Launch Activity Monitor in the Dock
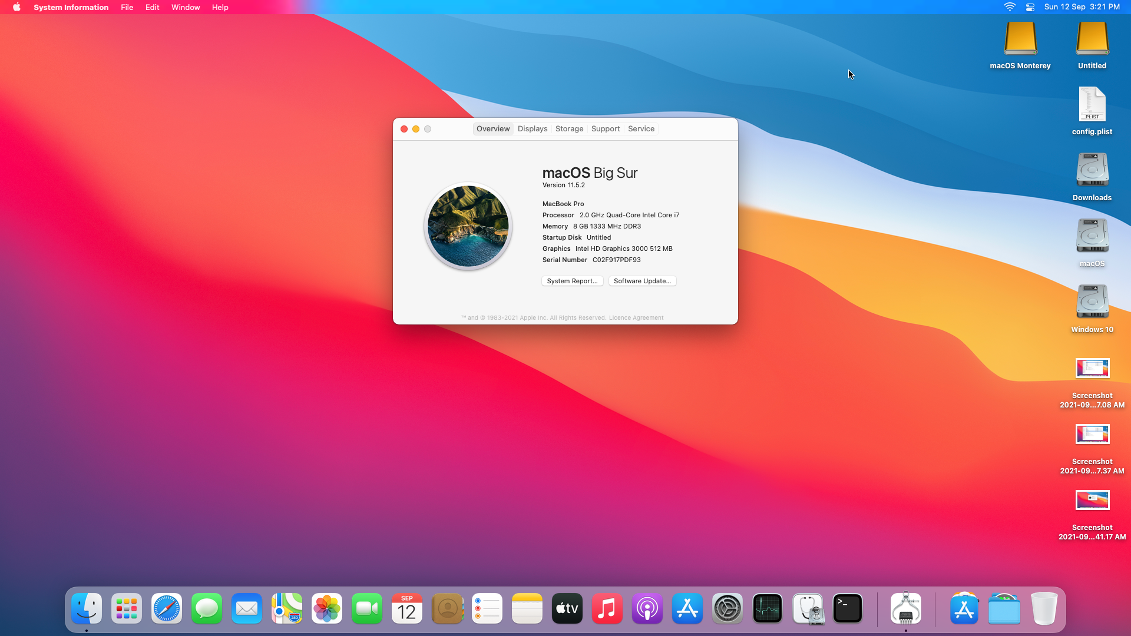 pyautogui.click(x=768, y=608)
